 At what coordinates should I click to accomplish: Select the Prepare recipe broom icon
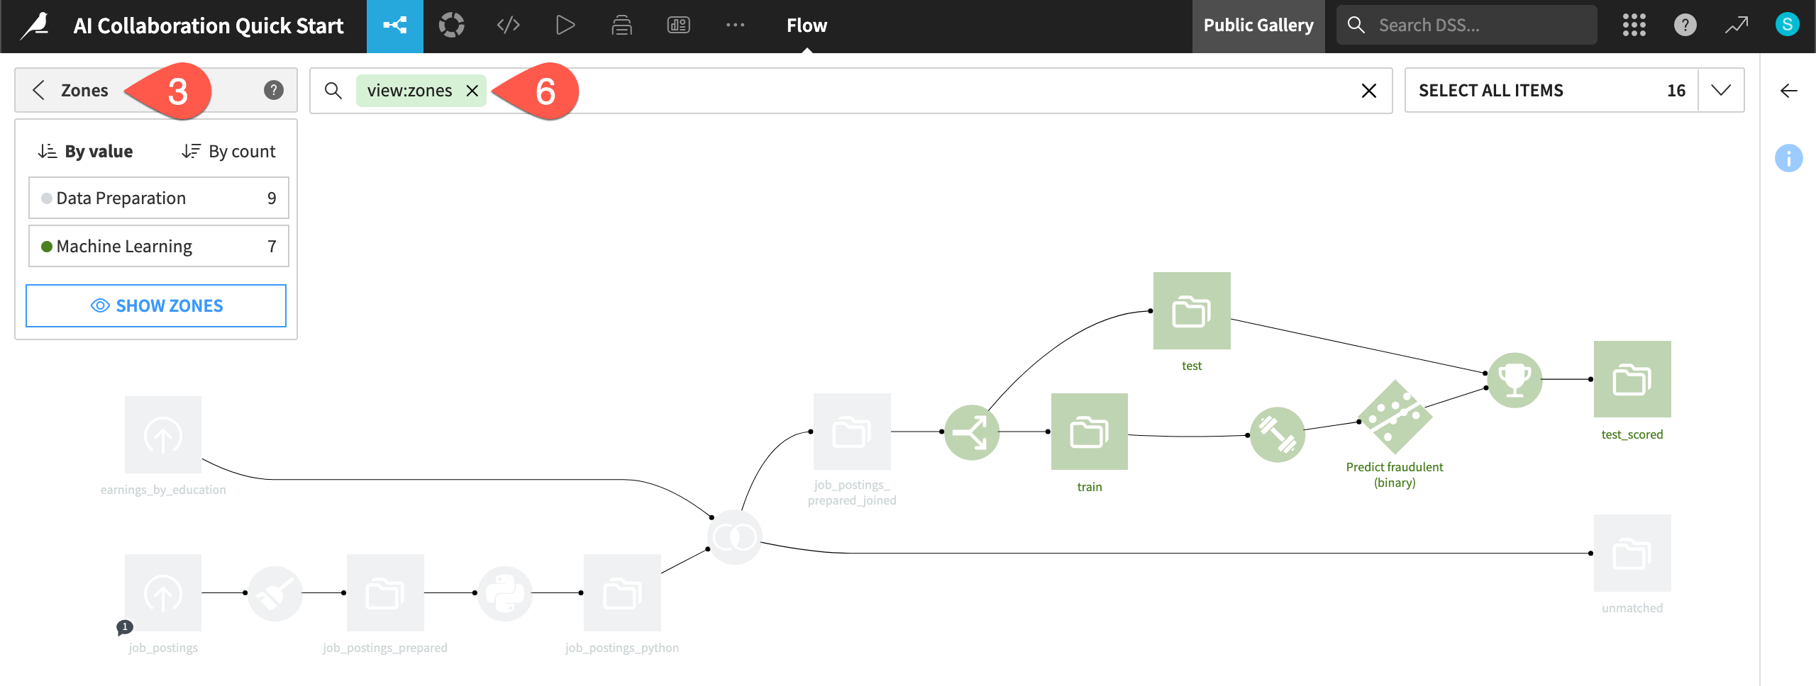(x=275, y=593)
